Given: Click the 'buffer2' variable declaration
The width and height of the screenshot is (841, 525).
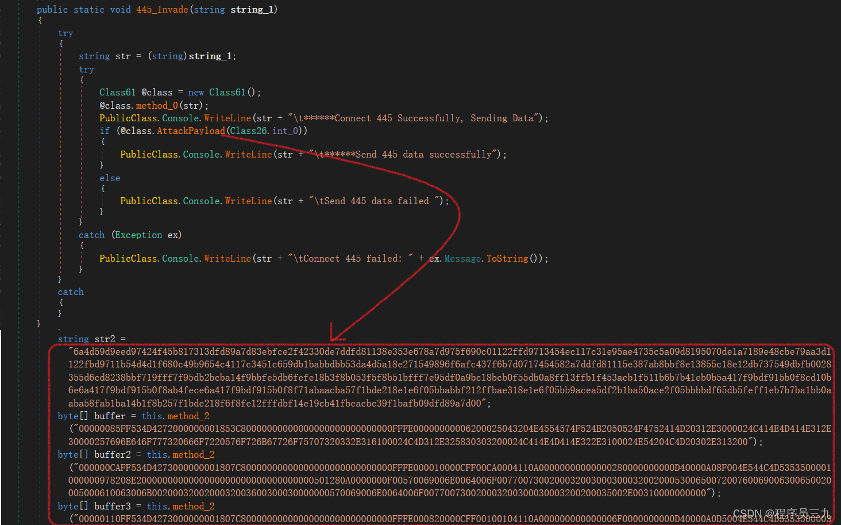Looking at the screenshot, I should [113, 455].
